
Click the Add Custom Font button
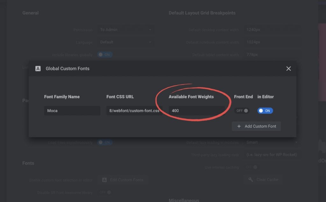coord(256,126)
